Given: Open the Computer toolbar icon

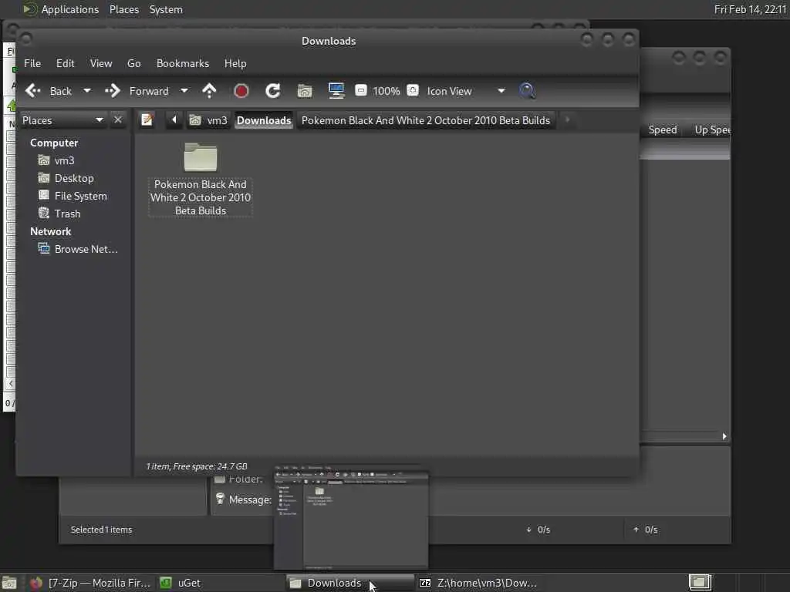Looking at the screenshot, I should (x=336, y=91).
